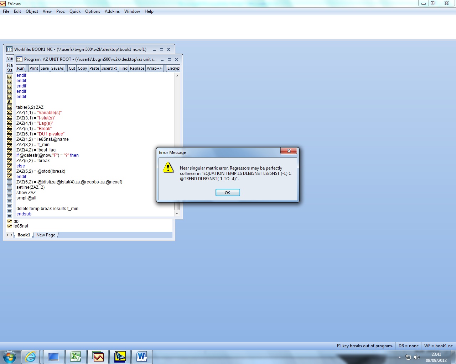Switch to Excel on the taskbar
Screen dimensions: 456x364
click(76, 357)
